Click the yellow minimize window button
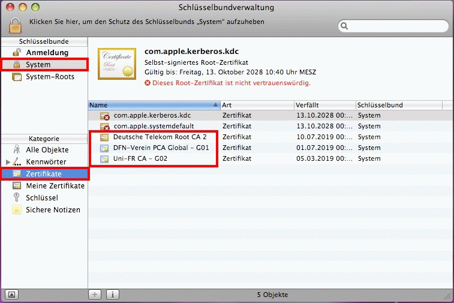 point(23,7)
